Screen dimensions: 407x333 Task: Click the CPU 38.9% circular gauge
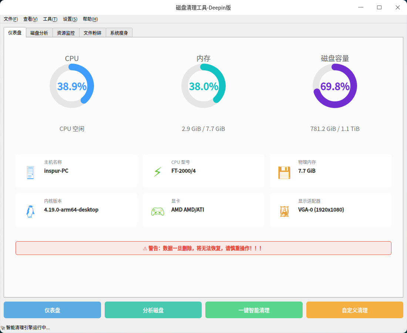(72, 86)
